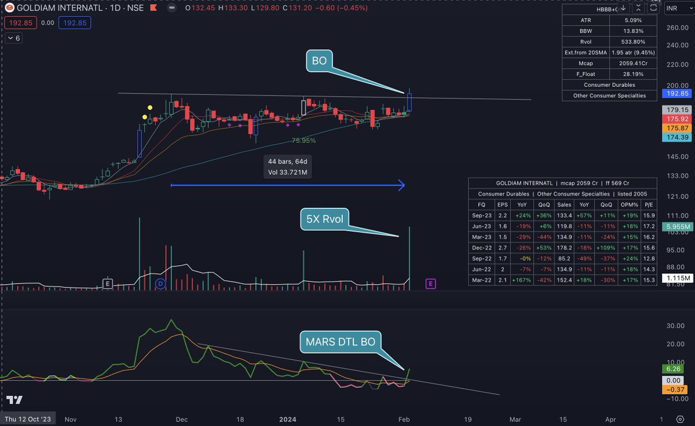Click the 6.26 green indicator value label
695x426 pixels.
click(674, 368)
